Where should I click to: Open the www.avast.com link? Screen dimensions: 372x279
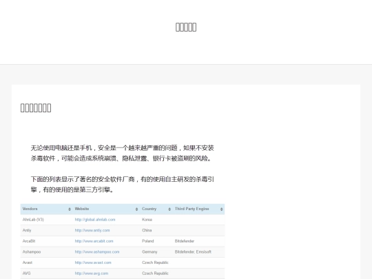pyautogui.click(x=93, y=262)
